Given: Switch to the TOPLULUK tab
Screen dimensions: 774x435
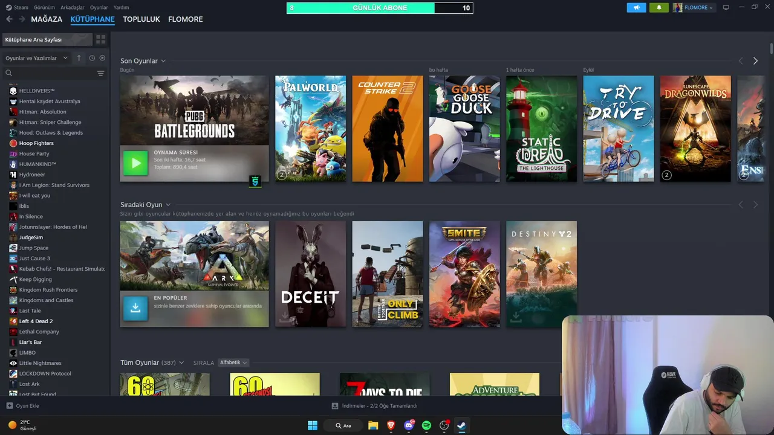Looking at the screenshot, I should (141, 19).
